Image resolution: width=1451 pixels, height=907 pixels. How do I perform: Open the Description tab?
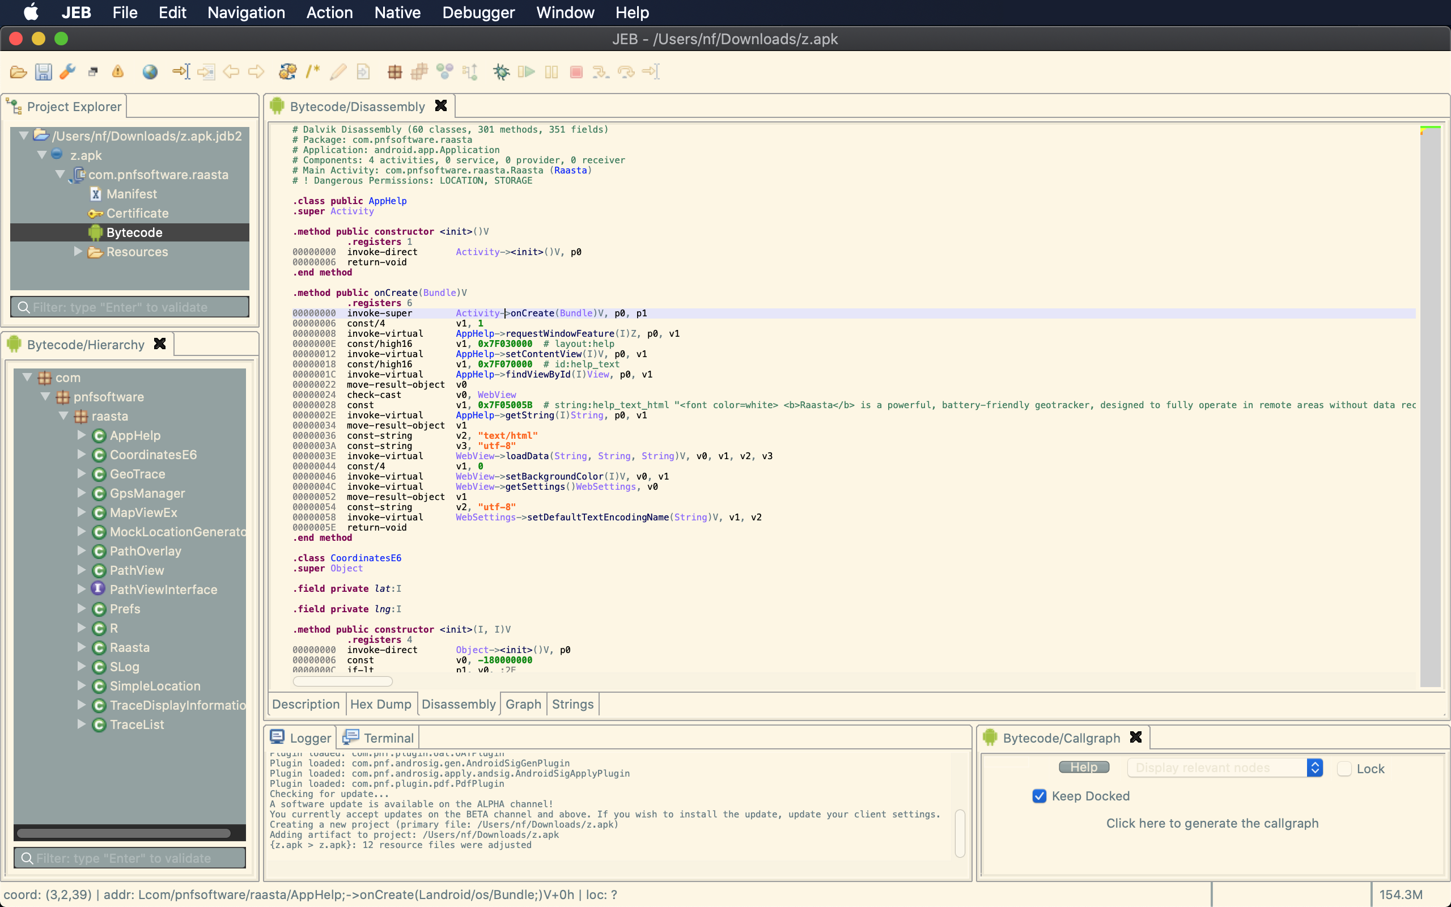coord(306,703)
